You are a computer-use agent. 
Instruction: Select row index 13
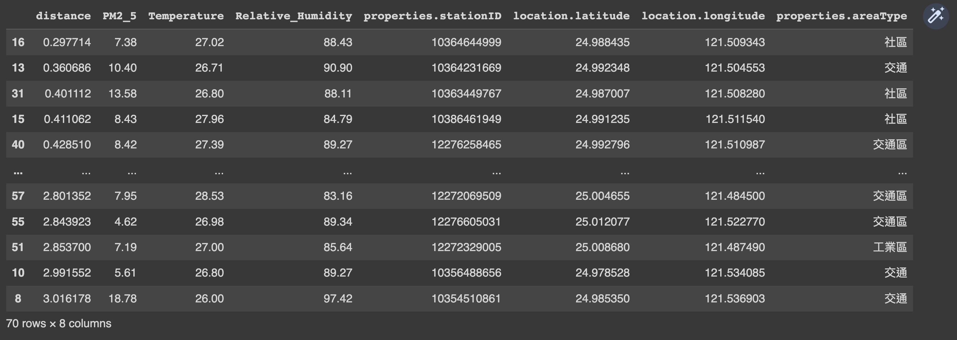pos(18,68)
